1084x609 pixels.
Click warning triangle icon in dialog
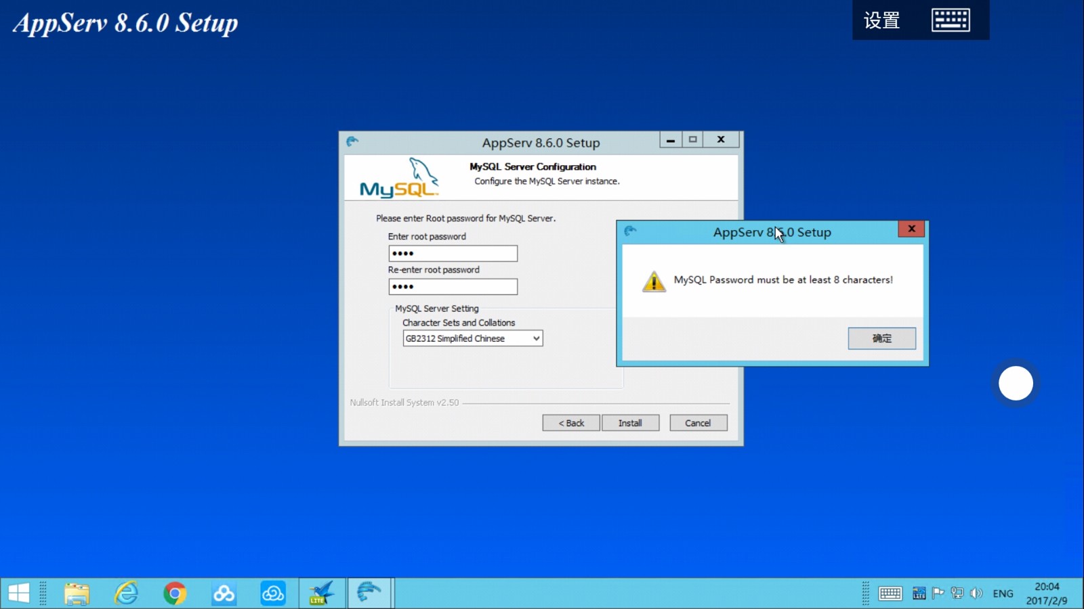coord(654,281)
